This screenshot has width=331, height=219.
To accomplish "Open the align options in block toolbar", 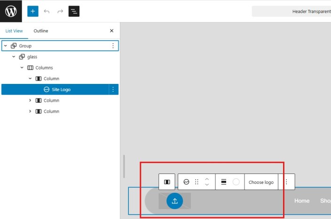I will click(x=223, y=182).
